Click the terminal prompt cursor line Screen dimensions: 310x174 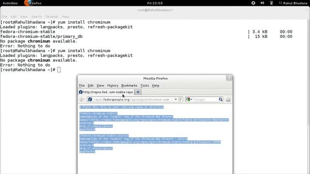tap(31, 70)
